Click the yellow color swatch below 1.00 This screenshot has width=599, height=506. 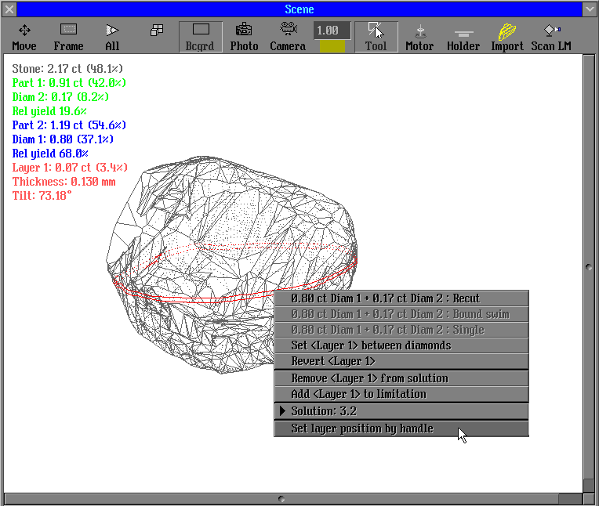point(332,47)
